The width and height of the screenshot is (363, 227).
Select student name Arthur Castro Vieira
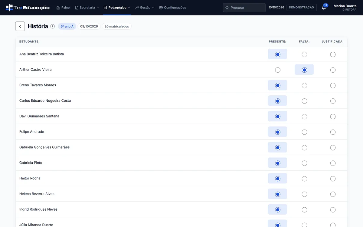tap(35, 70)
